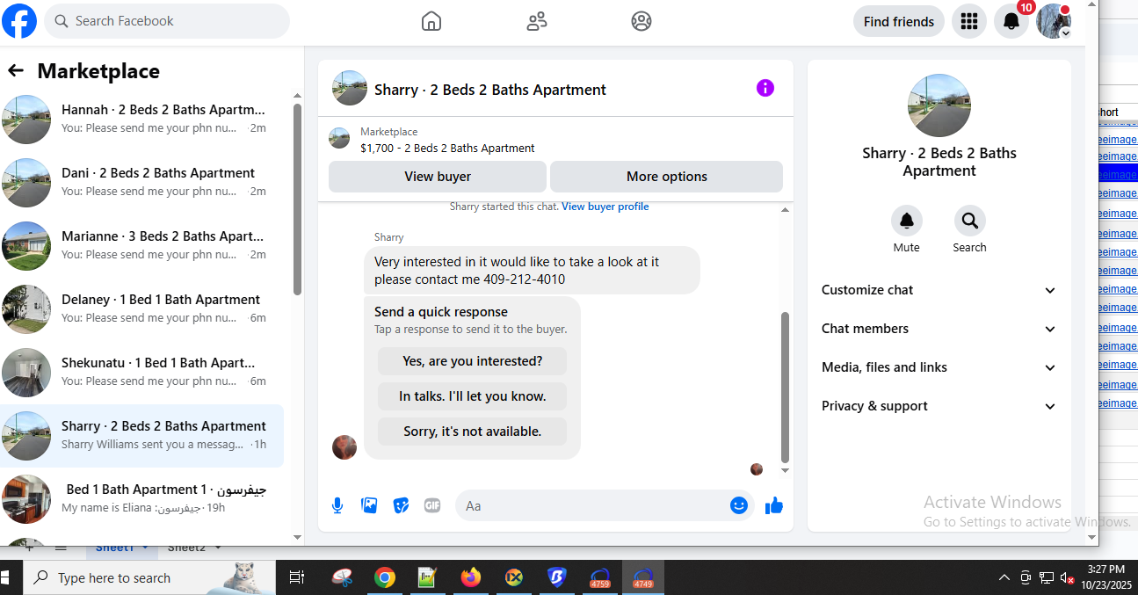Search in conversation with magnifier icon
The height and width of the screenshot is (595, 1138).
point(969,221)
